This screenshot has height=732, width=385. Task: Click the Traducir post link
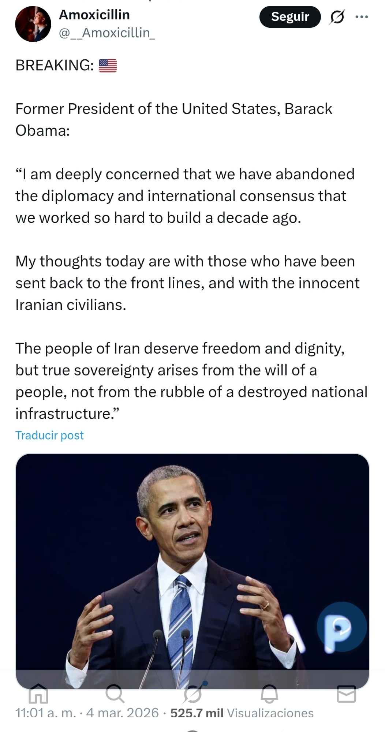coord(49,435)
